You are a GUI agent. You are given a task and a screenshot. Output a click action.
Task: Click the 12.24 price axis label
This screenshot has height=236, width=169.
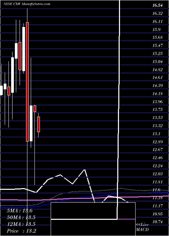(x=158, y=166)
